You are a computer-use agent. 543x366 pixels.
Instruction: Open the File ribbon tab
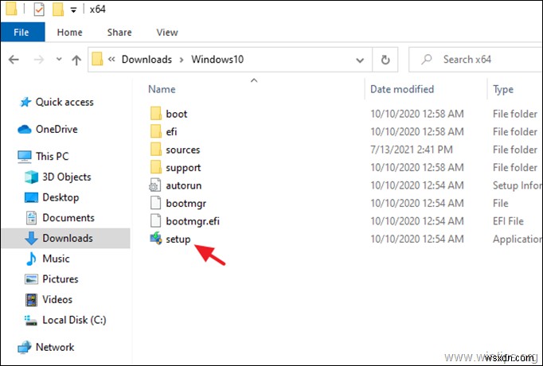[x=23, y=32]
